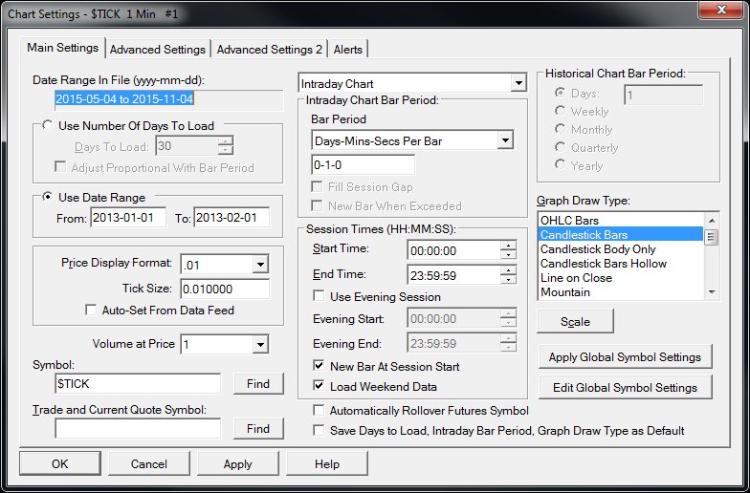Click the Symbol input field
The height and width of the screenshot is (493, 750).
138,384
